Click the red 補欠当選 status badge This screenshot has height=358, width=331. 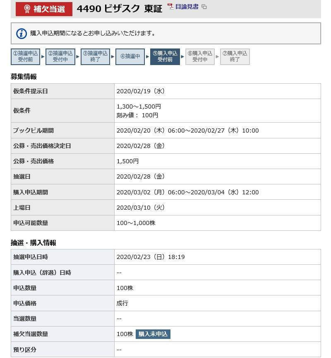click(x=44, y=9)
